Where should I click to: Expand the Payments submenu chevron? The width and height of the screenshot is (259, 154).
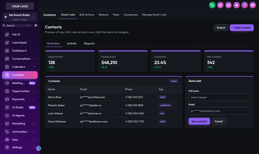[x=34, y=99]
